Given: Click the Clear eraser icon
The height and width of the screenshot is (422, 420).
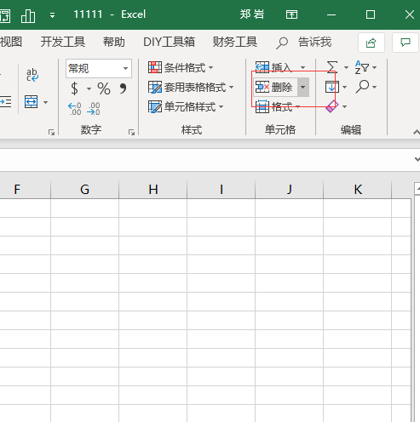Looking at the screenshot, I should click(x=331, y=106).
